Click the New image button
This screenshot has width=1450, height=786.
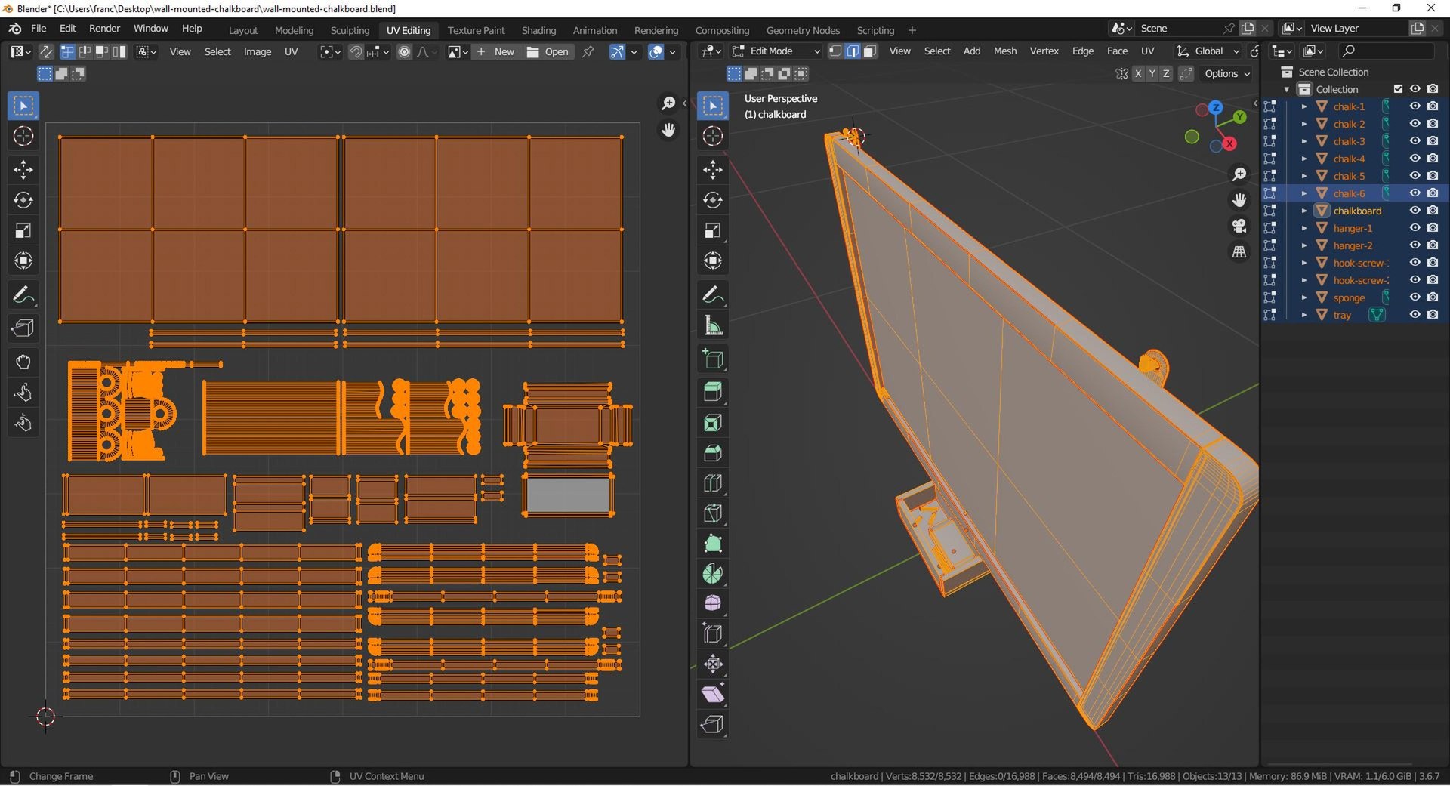point(496,51)
